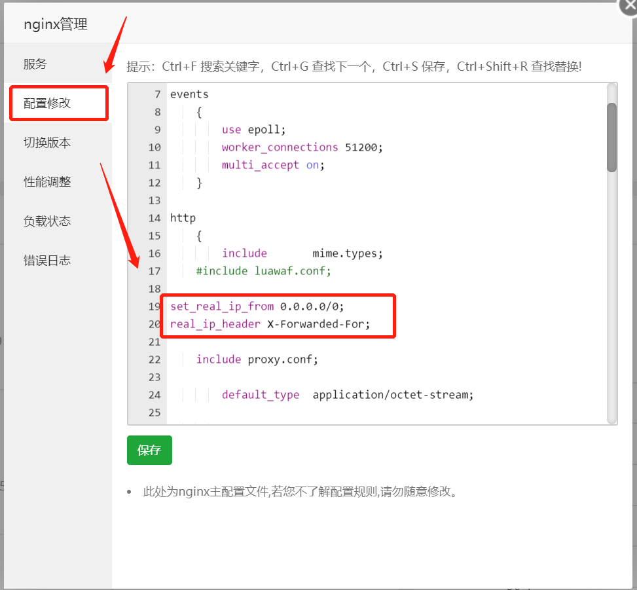The height and width of the screenshot is (590, 637).
Task: Click line number 21 in gutter
Action: pyautogui.click(x=155, y=342)
